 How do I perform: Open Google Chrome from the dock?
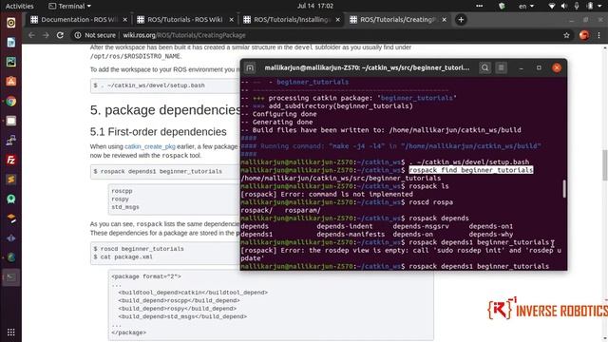(x=10, y=102)
